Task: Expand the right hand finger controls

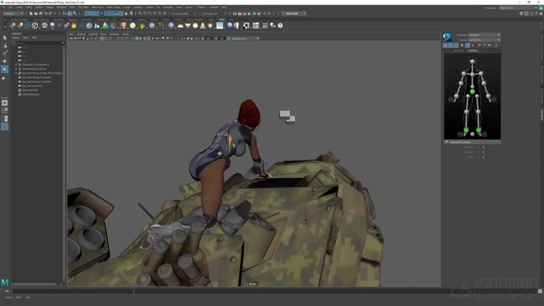Action: coord(450,100)
